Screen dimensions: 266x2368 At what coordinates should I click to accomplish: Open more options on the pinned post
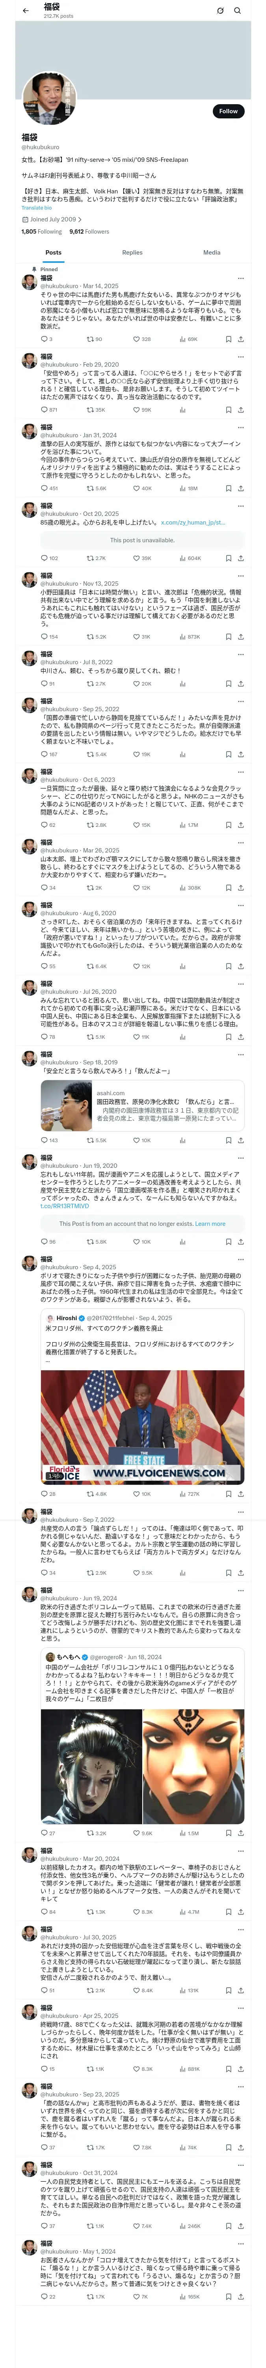coord(240,277)
